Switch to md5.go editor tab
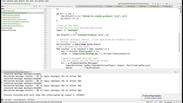The height and width of the screenshot is (103, 183). [x=120, y=6]
